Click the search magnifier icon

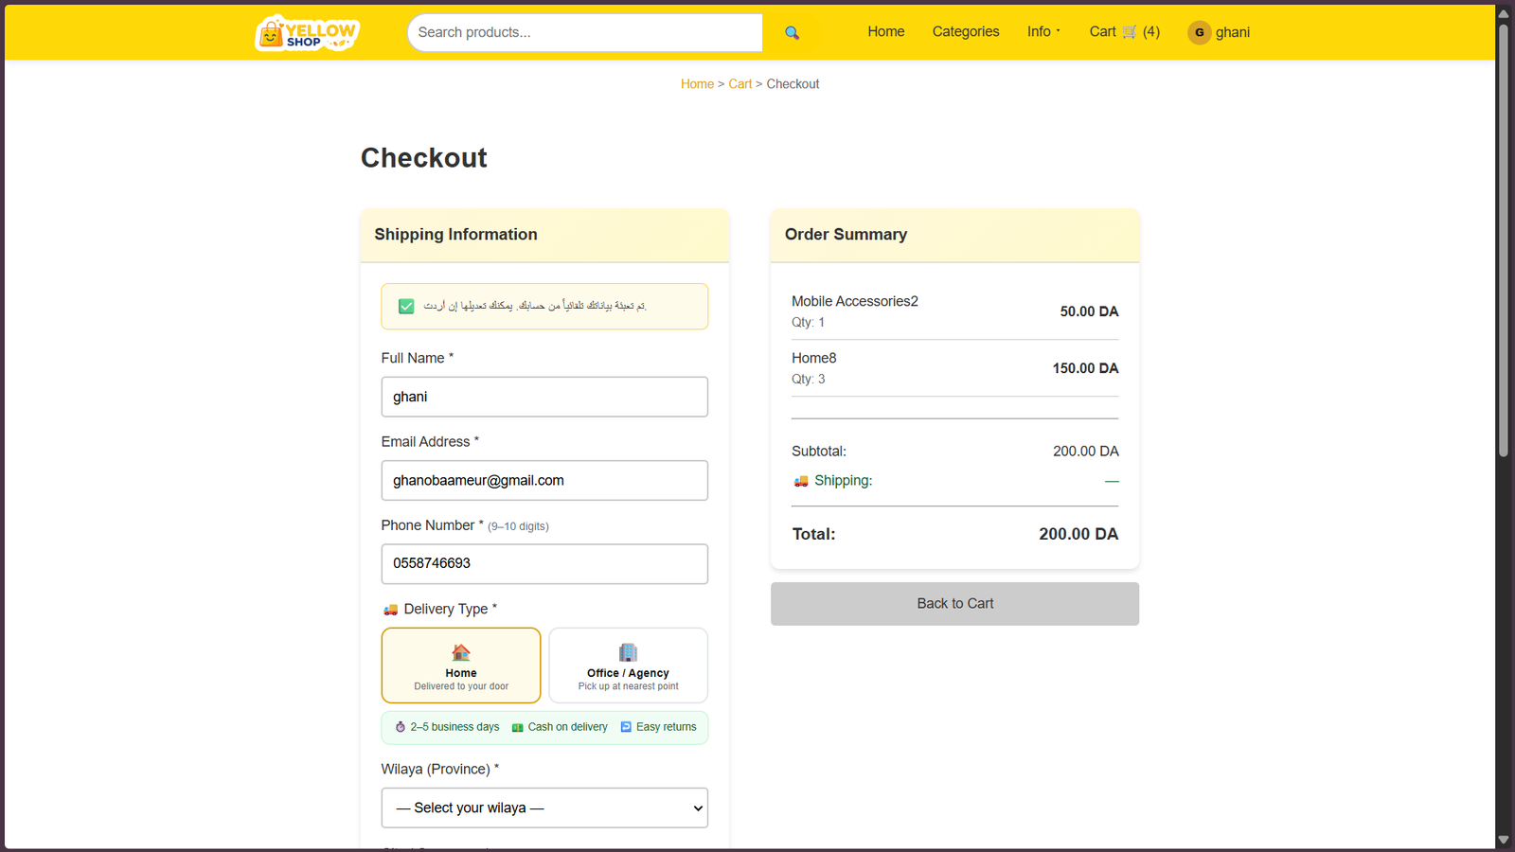tap(793, 33)
